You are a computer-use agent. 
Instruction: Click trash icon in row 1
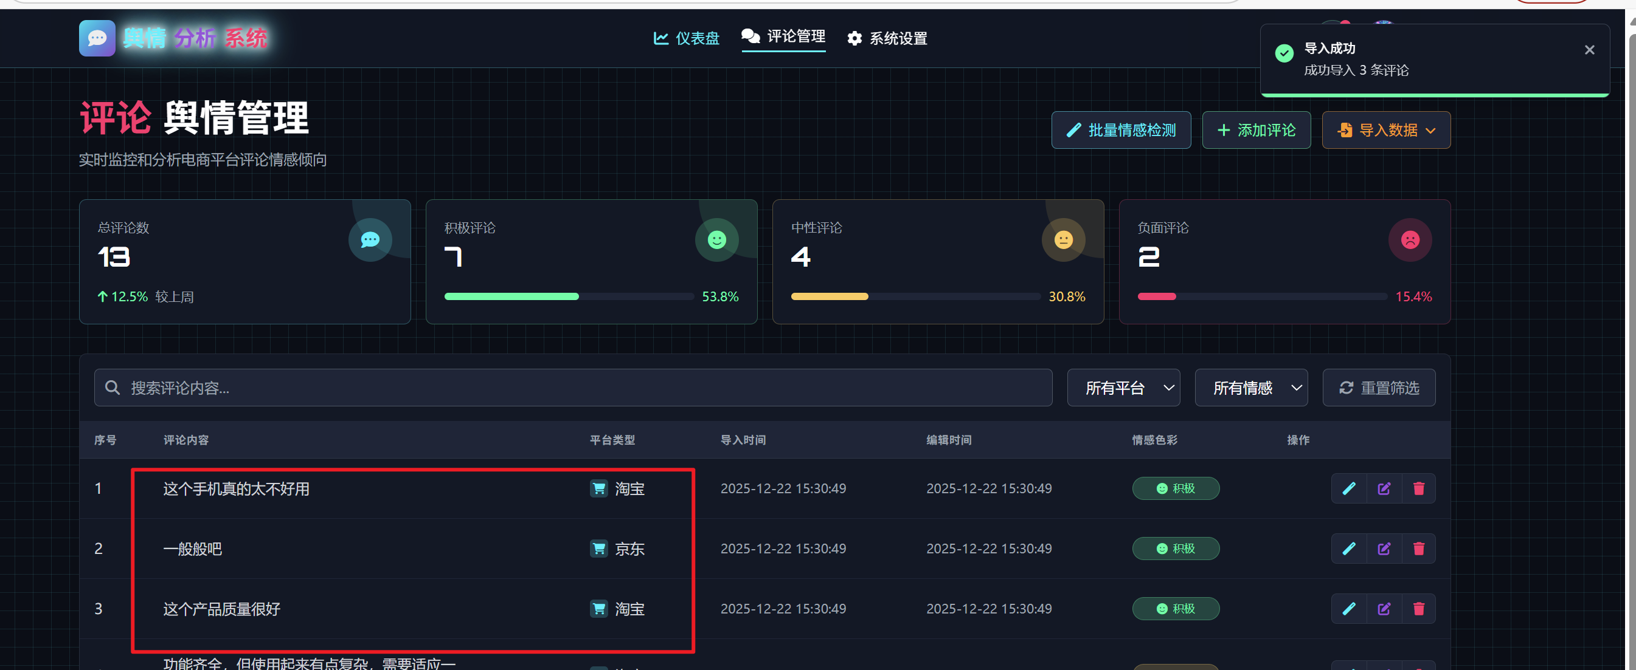(1418, 488)
